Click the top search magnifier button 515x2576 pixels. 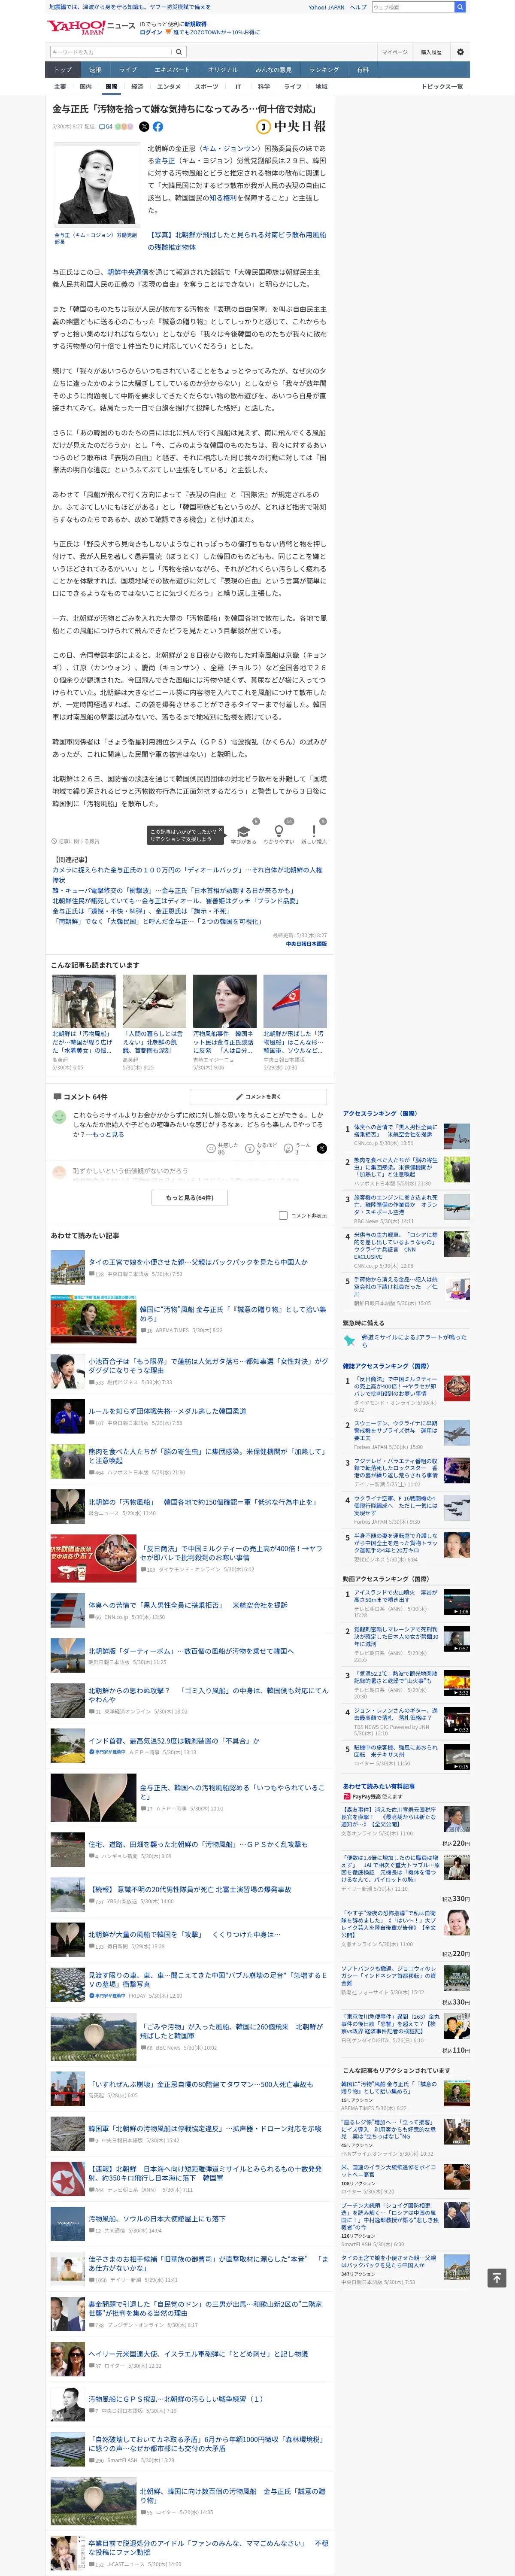coord(460,7)
